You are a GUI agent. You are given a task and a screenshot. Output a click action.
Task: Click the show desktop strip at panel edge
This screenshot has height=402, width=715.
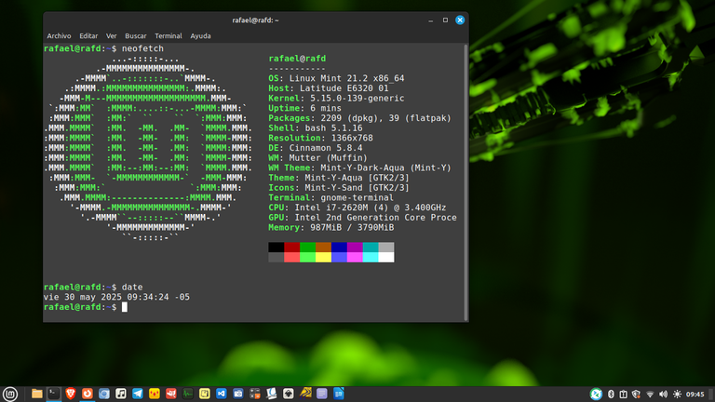(x=711, y=394)
